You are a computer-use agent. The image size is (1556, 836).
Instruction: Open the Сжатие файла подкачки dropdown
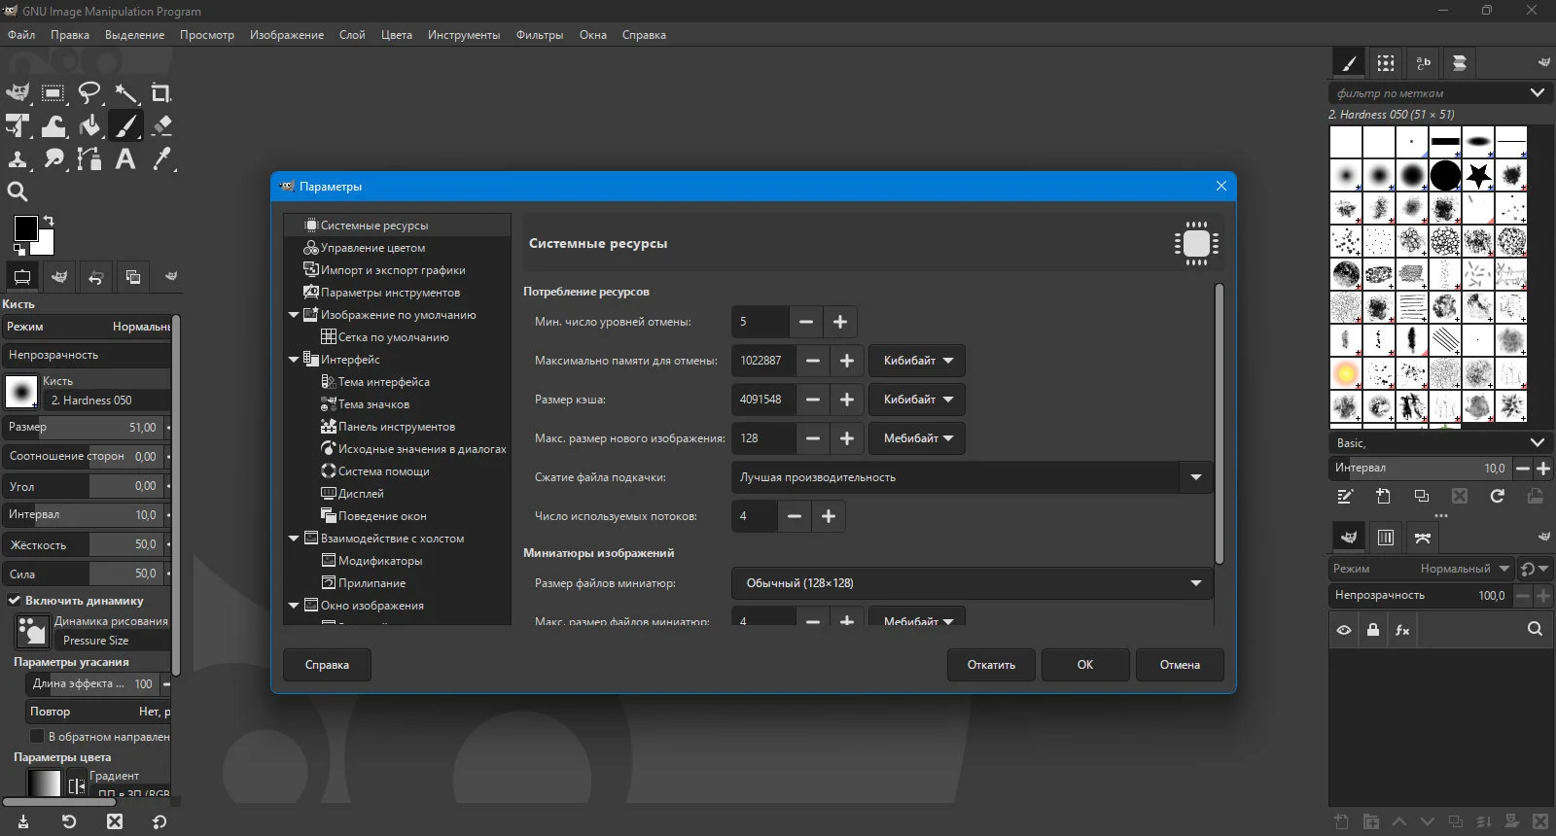tap(972, 477)
